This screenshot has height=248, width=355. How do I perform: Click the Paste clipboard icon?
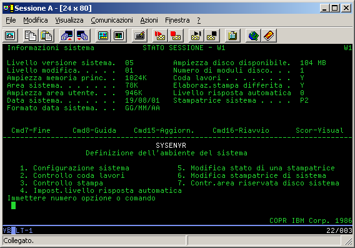pos(46,36)
